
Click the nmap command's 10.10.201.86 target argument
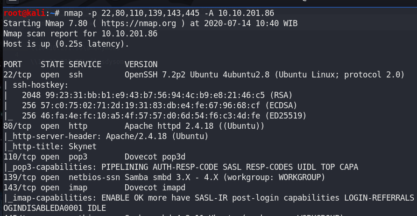point(246,13)
